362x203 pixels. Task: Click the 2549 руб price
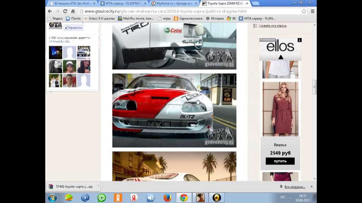(x=280, y=153)
